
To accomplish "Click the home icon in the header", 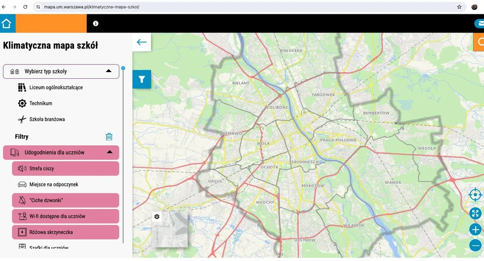I will point(7,24).
